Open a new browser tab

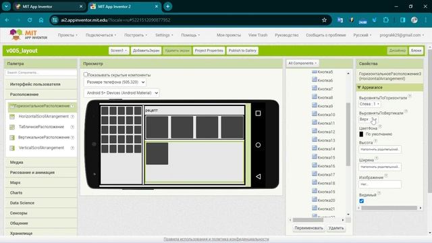168,6
